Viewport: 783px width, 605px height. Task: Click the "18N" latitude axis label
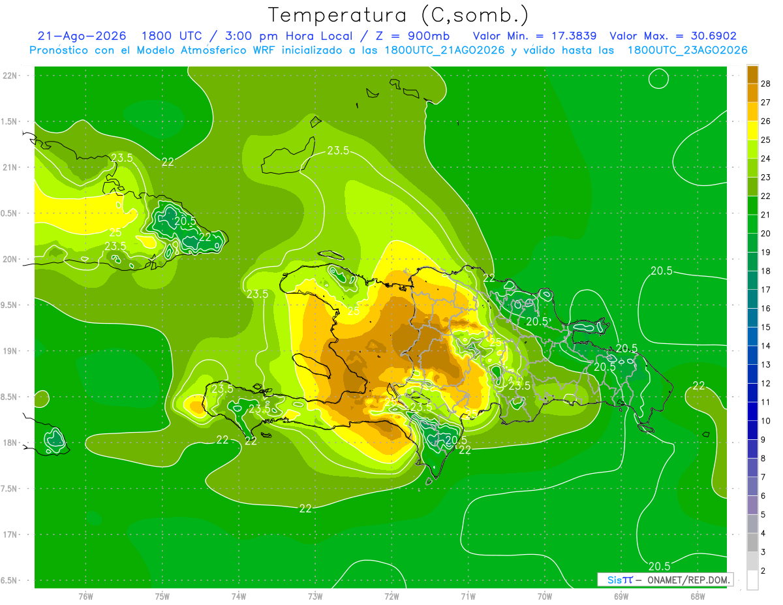[10, 443]
